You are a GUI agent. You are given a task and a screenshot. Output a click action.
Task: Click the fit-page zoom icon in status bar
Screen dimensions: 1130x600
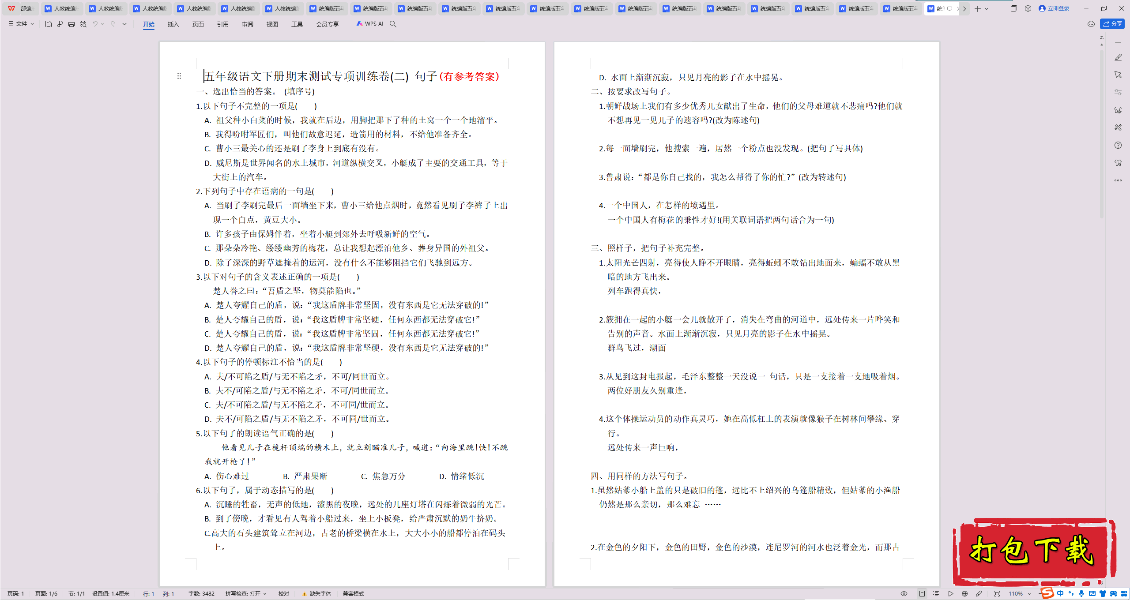(x=997, y=594)
